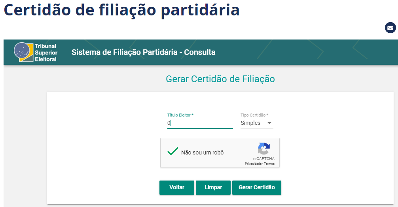Click the "Tribunal Superior Eleitoral" header text
Viewport: 398px width, 207px height.
pos(46,53)
